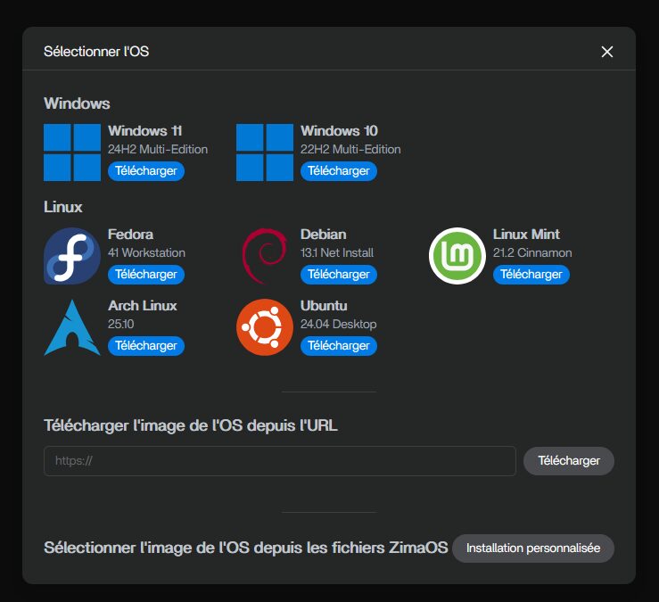Click the 24.04 Desktop subtitle
659x602 pixels.
click(338, 324)
